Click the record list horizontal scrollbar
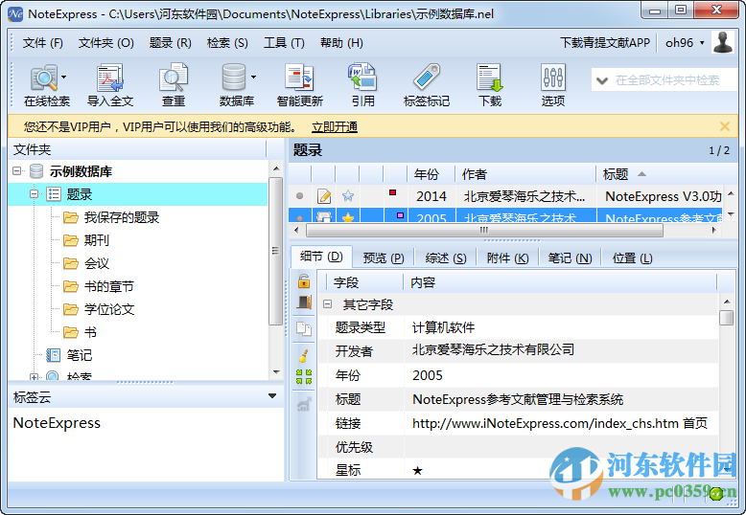The height and width of the screenshot is (515, 746). (x=484, y=230)
